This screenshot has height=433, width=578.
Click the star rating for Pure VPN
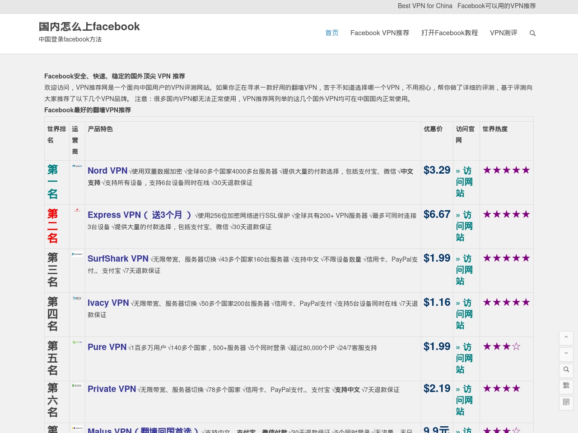[502, 346]
